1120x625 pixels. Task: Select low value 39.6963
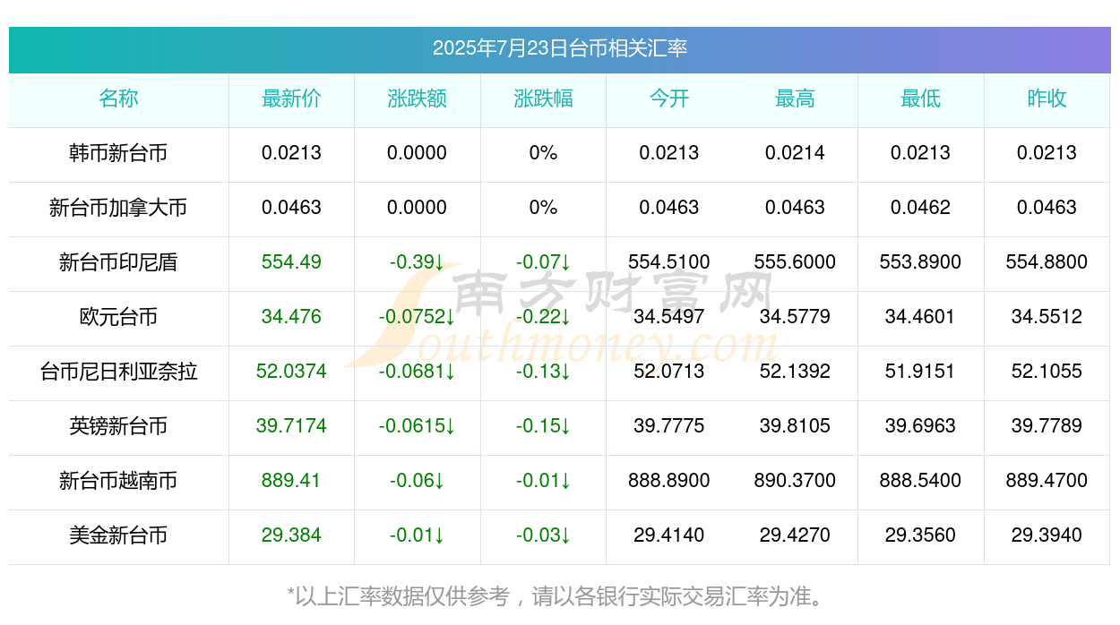click(920, 426)
